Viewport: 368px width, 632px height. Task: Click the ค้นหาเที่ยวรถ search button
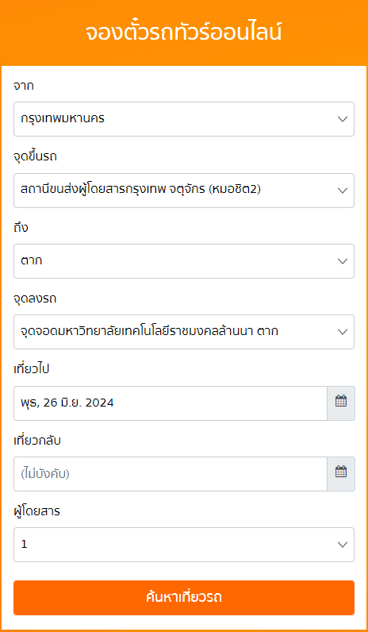[184, 598]
